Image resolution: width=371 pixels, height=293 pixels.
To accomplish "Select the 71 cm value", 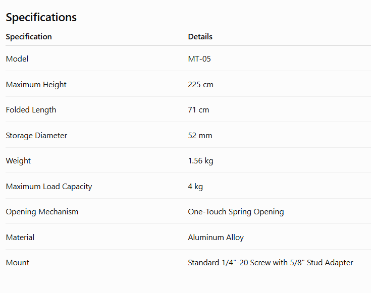I will click(x=198, y=110).
